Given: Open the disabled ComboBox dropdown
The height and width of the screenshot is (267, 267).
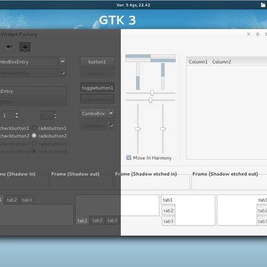Looking at the screenshot, I should [x=97, y=125].
